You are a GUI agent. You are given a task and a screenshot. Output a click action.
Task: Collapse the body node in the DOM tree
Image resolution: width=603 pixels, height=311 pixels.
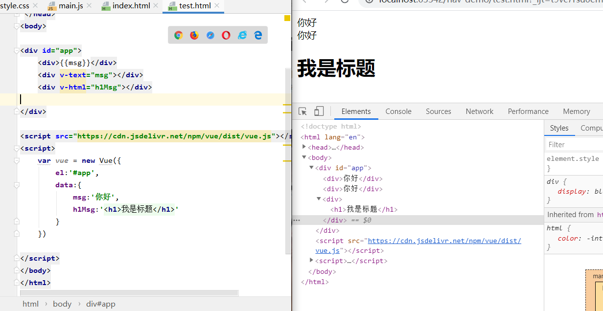click(304, 157)
